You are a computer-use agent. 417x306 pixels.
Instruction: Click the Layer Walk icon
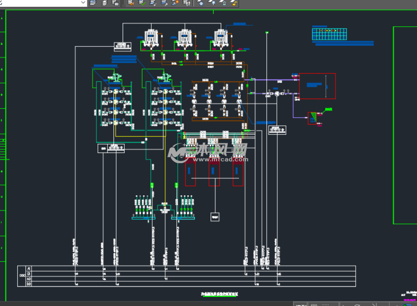pos(186,3)
